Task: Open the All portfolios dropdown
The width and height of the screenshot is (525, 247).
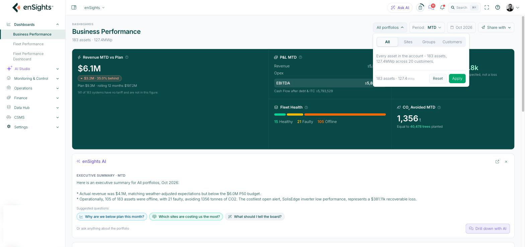Action: [390, 27]
